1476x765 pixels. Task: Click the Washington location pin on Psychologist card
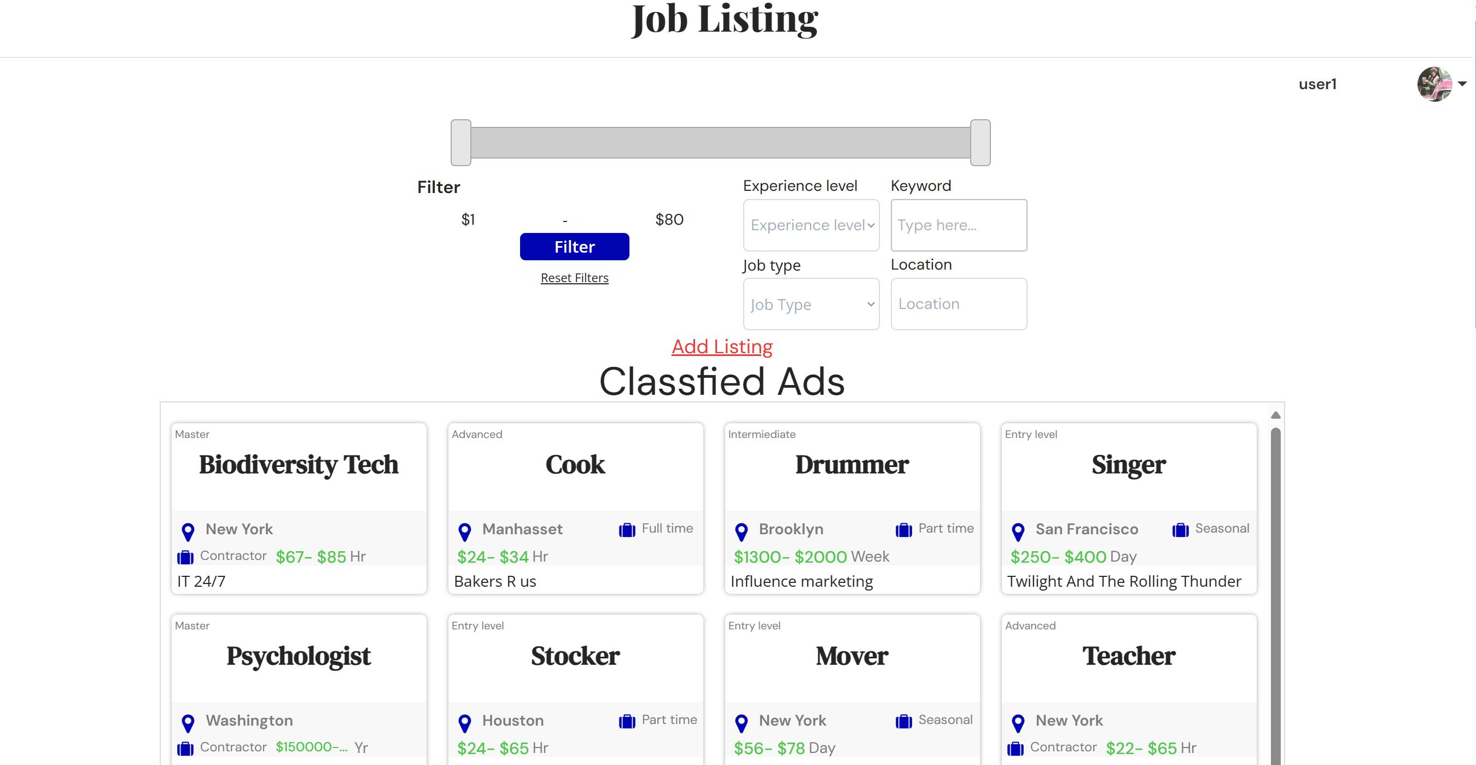pyautogui.click(x=189, y=722)
